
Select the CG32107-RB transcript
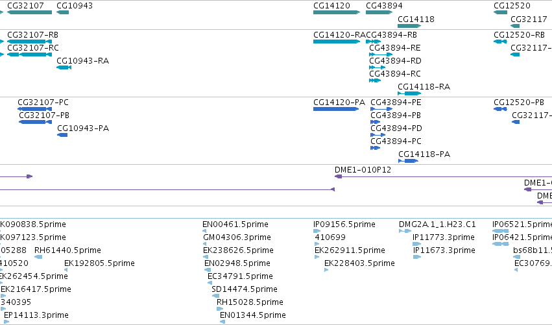[30, 42]
